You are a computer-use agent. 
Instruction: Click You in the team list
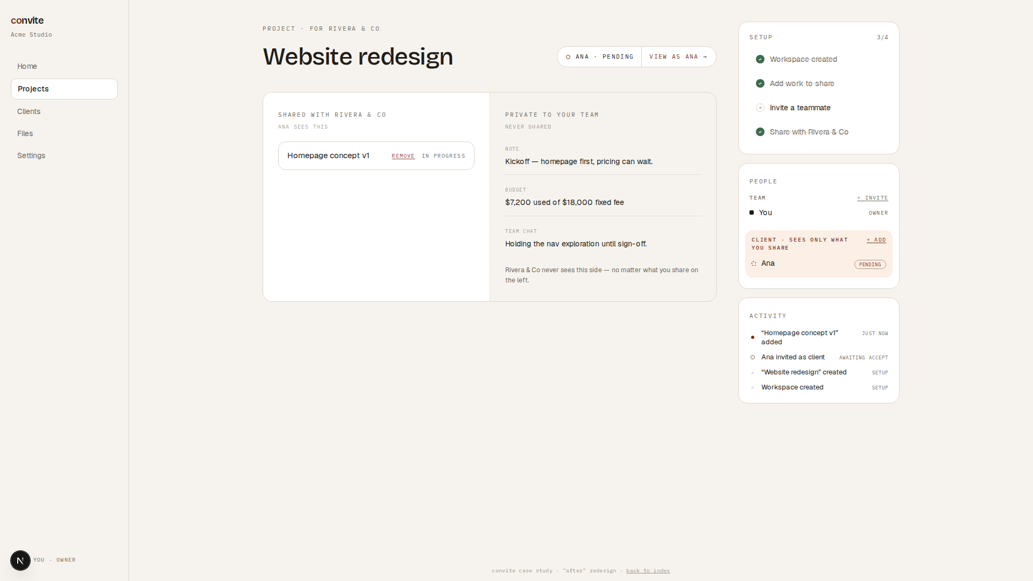click(x=765, y=212)
